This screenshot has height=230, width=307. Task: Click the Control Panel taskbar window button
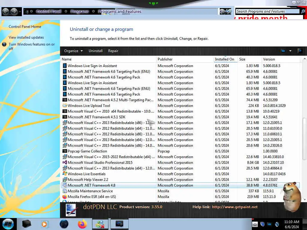119,224
